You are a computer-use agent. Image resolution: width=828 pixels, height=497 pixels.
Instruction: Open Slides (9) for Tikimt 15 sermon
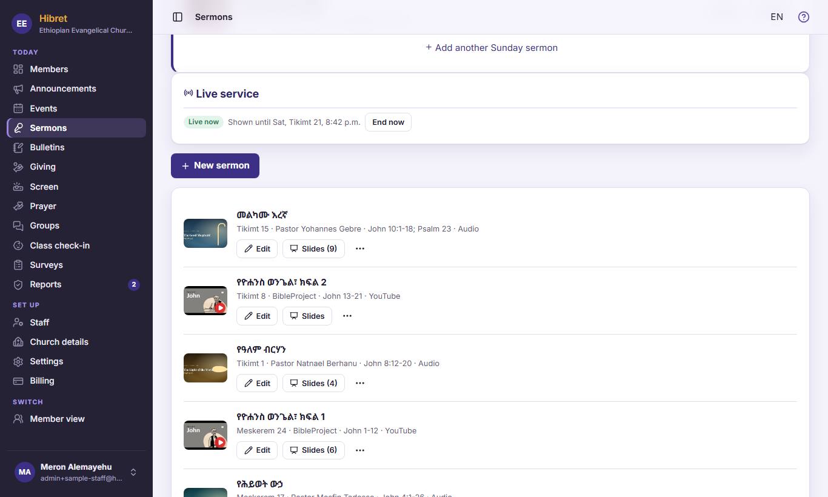[313, 248]
